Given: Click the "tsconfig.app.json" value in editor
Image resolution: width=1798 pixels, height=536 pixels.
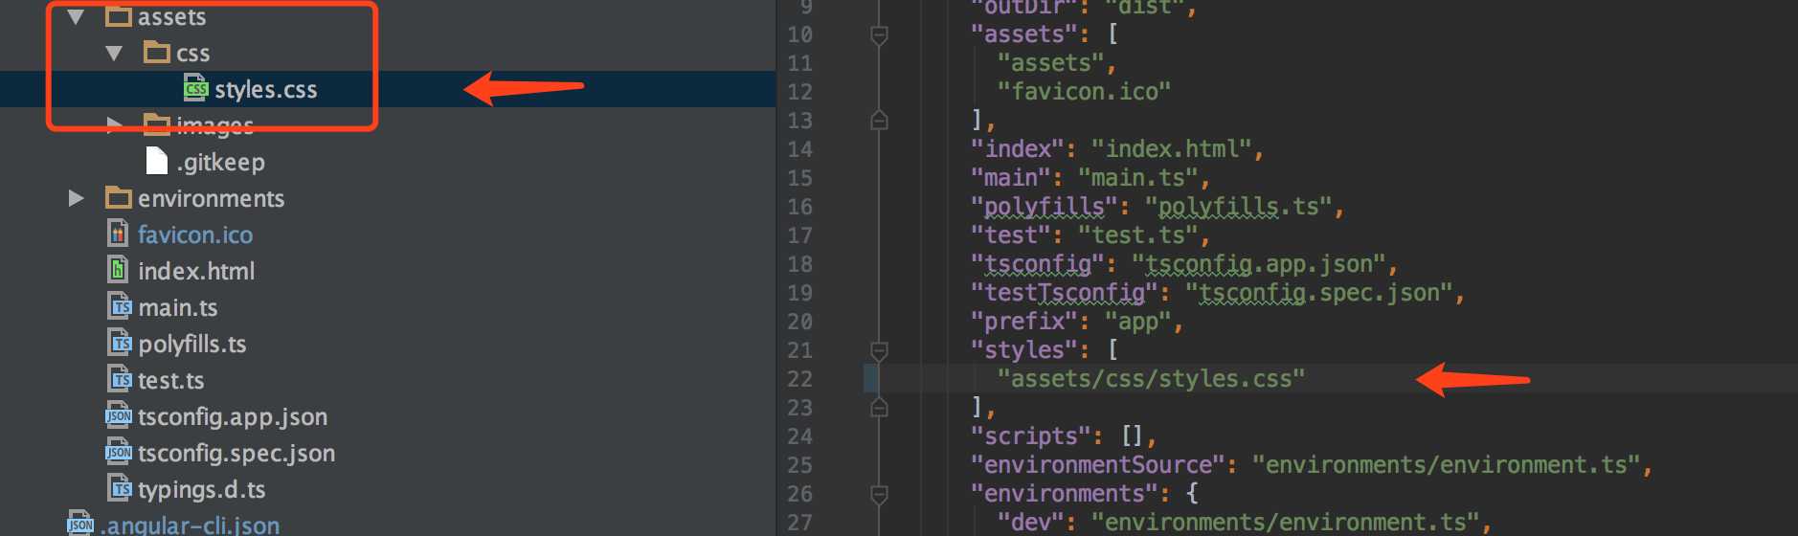Looking at the screenshot, I should [x=1259, y=264].
